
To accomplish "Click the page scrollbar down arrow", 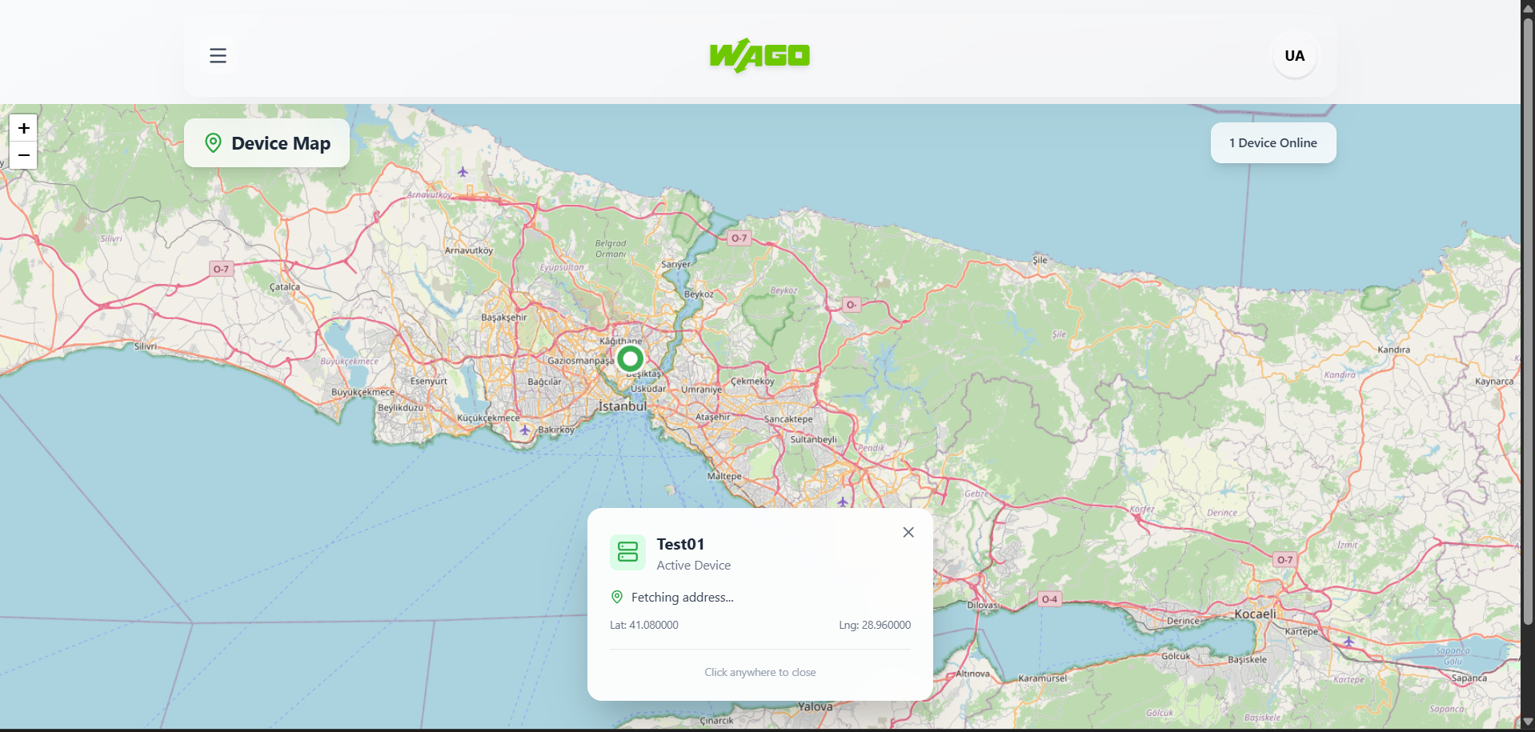I will (x=1528, y=722).
